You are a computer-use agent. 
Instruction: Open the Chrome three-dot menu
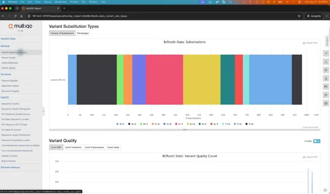click(x=327, y=16)
